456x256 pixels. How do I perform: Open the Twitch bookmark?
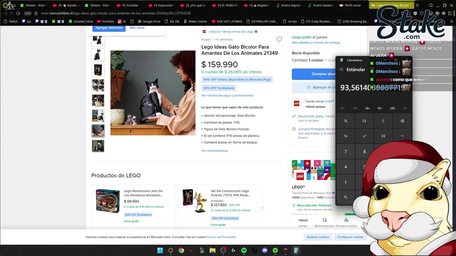(x=11, y=21)
